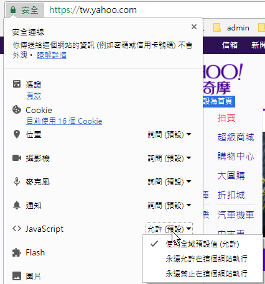265x284 pixels.
Task: Click the Cookie icon
Action: click(17, 109)
